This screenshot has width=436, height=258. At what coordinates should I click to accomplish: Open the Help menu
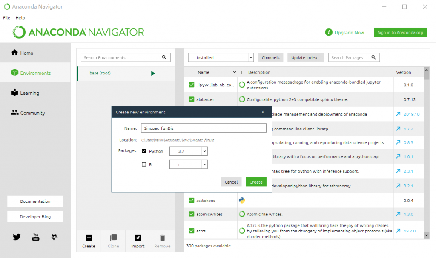(20, 18)
